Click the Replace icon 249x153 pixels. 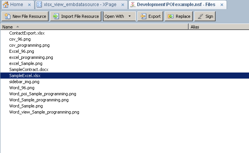170,16
